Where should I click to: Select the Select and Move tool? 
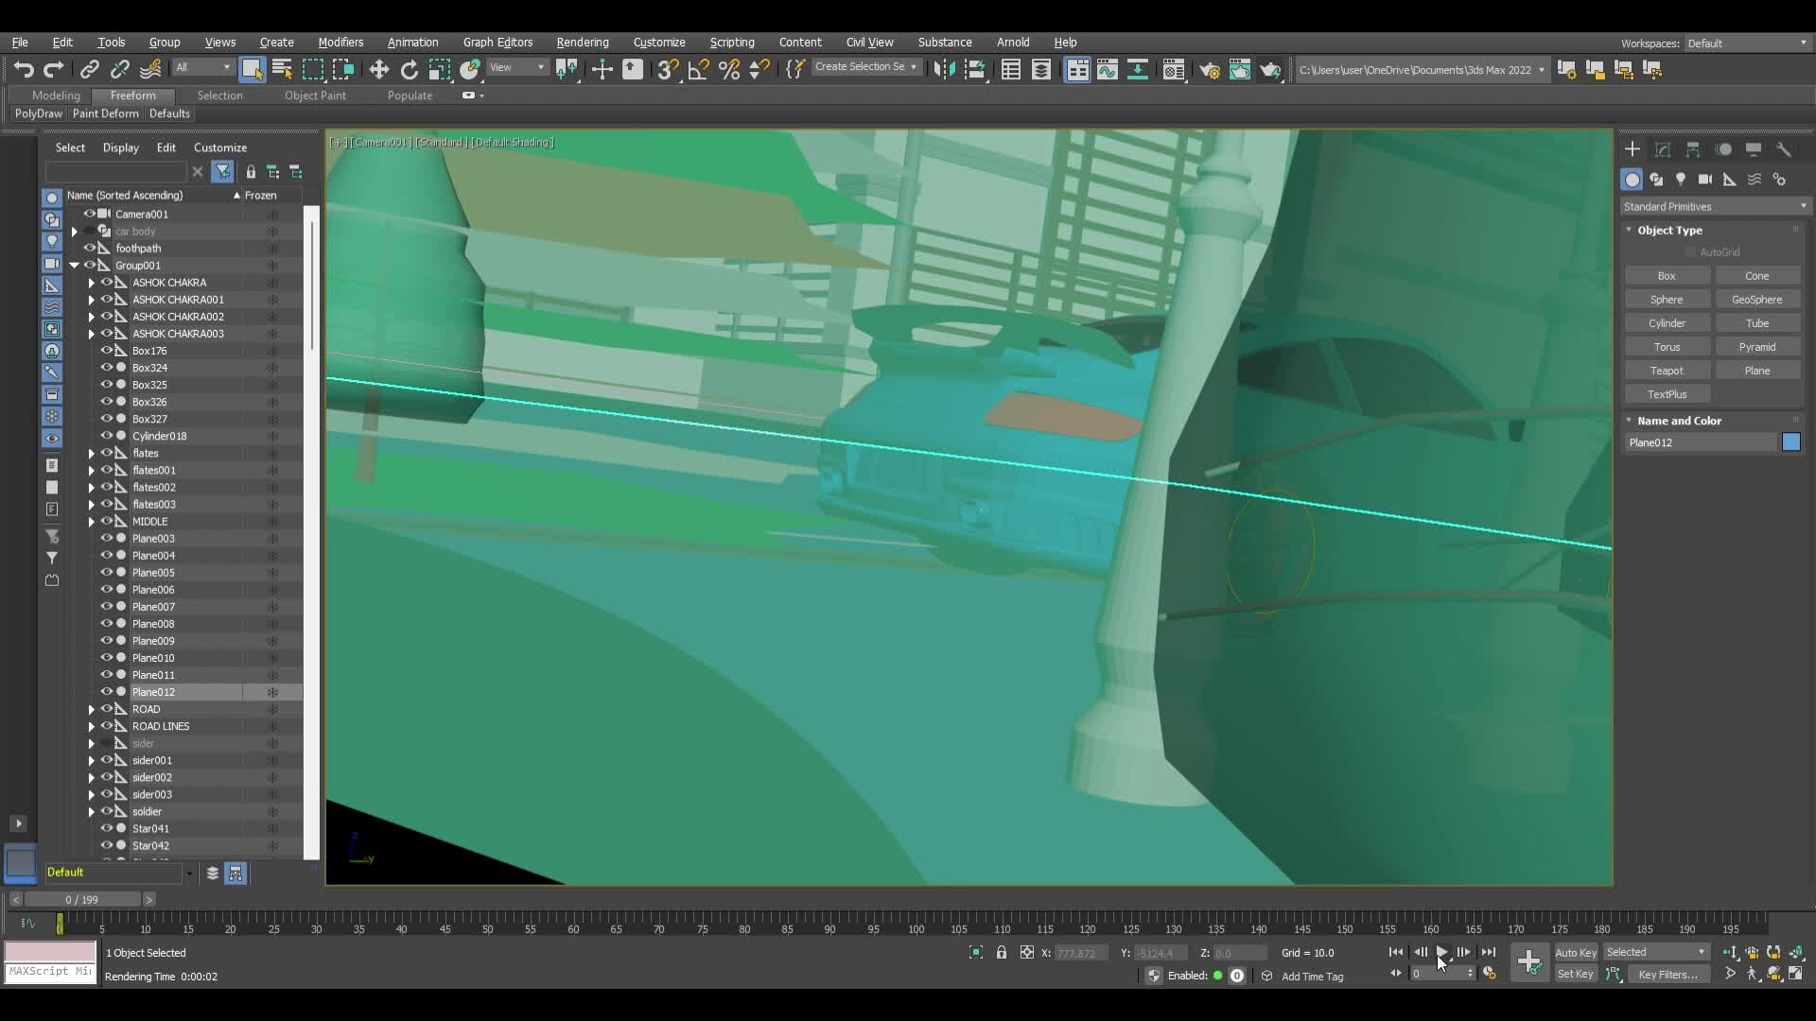tap(377, 69)
